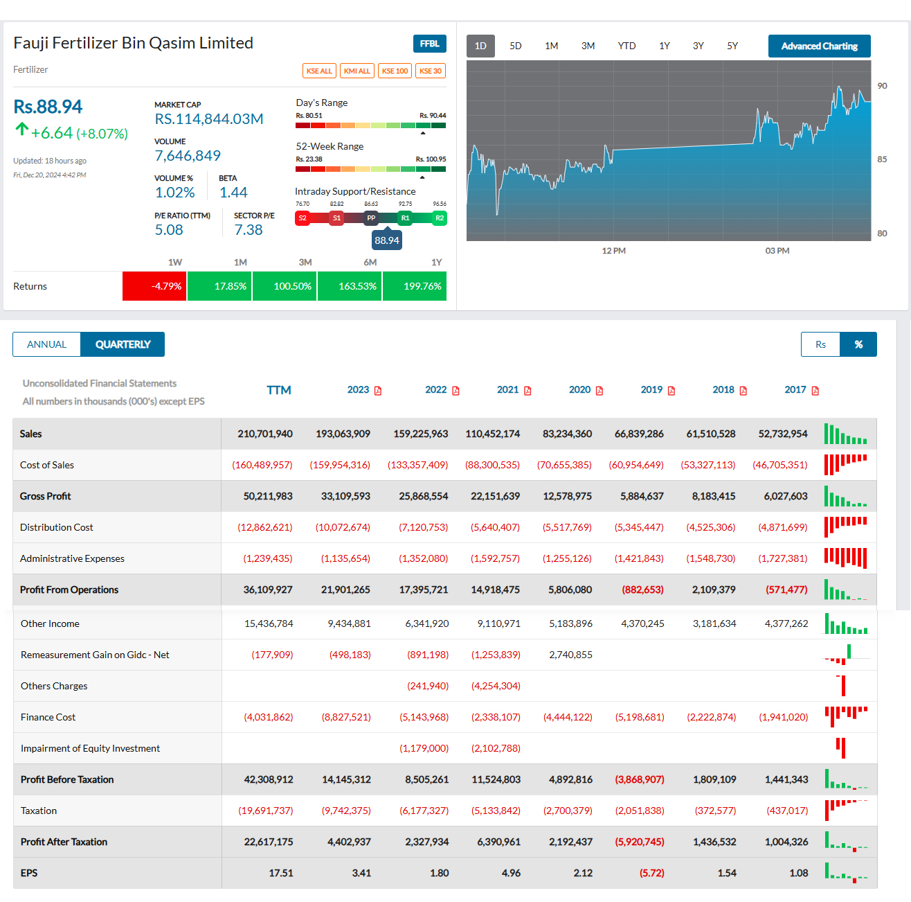Click the Taxation row sparkline chart
911x902 pixels.
[x=846, y=811]
